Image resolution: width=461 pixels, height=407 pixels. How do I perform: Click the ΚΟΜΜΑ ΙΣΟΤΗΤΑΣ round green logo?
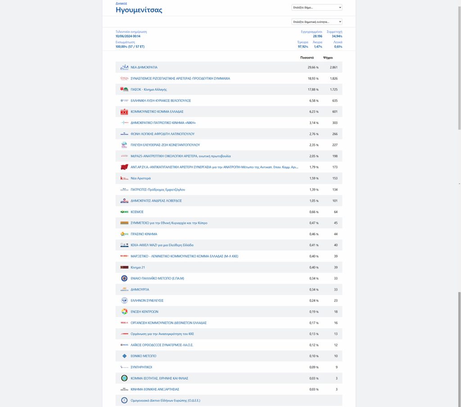tap(124, 378)
